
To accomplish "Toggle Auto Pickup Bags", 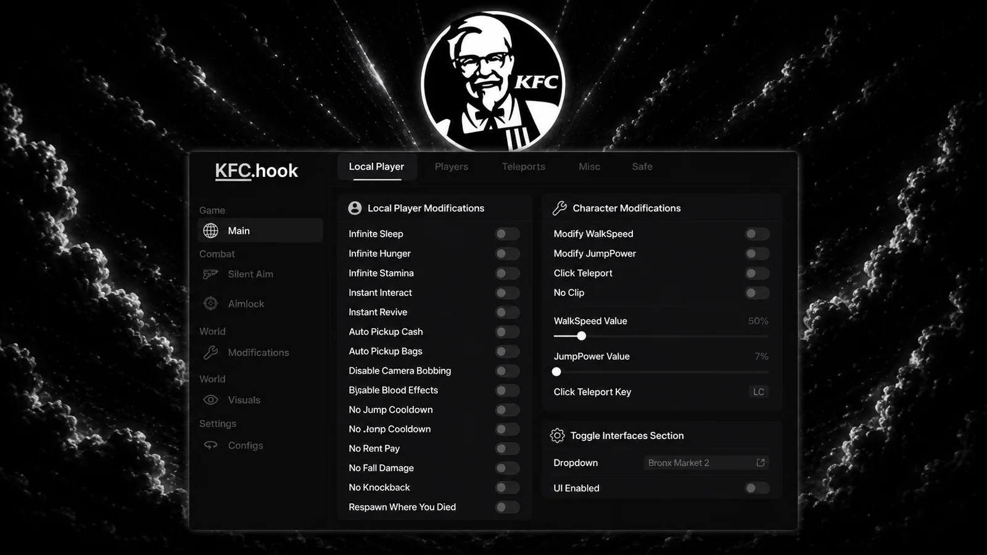I will pyautogui.click(x=508, y=351).
